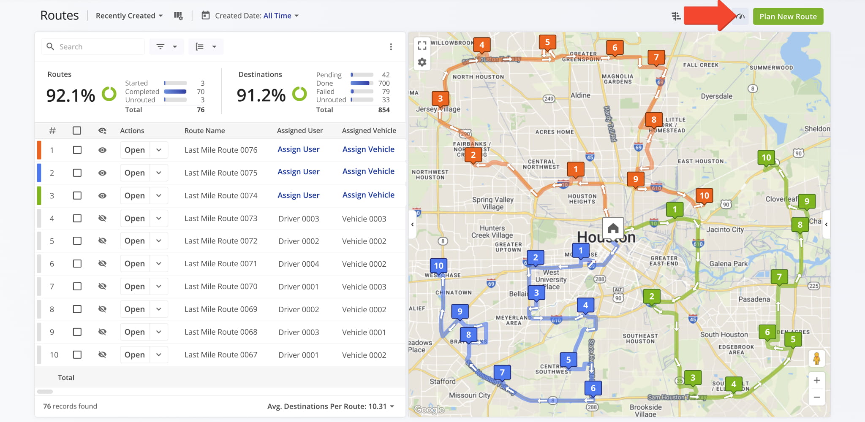This screenshot has height=422, width=865.
Task: Expand the Recently Created dropdown
Action: [129, 16]
